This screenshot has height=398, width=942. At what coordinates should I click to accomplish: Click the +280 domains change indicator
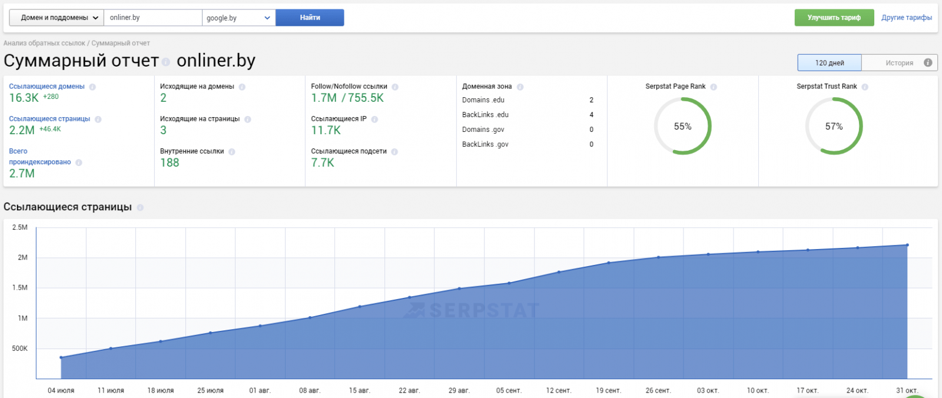point(51,97)
